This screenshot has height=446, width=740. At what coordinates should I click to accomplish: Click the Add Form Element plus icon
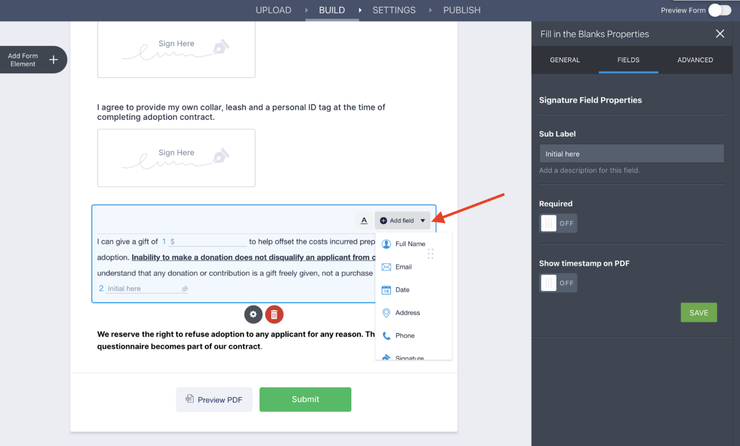pyautogui.click(x=53, y=59)
